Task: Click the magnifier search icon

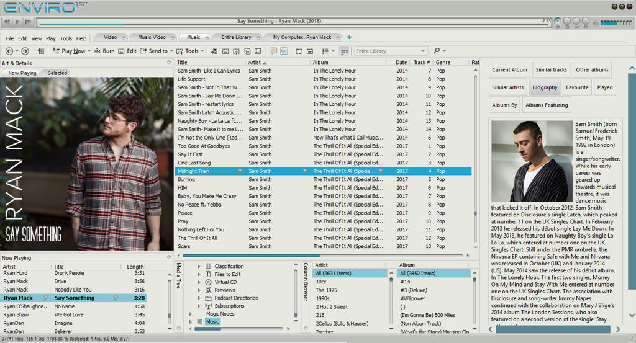Action: click(x=437, y=51)
